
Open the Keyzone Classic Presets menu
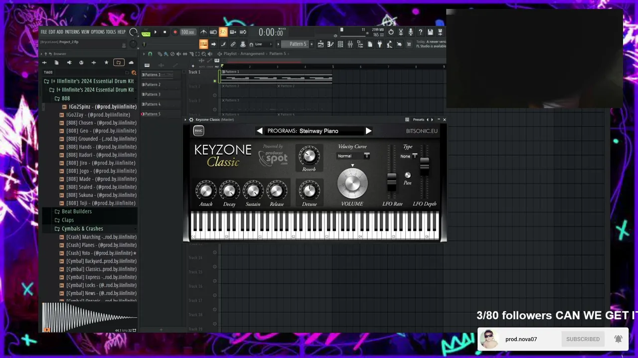[x=418, y=119]
